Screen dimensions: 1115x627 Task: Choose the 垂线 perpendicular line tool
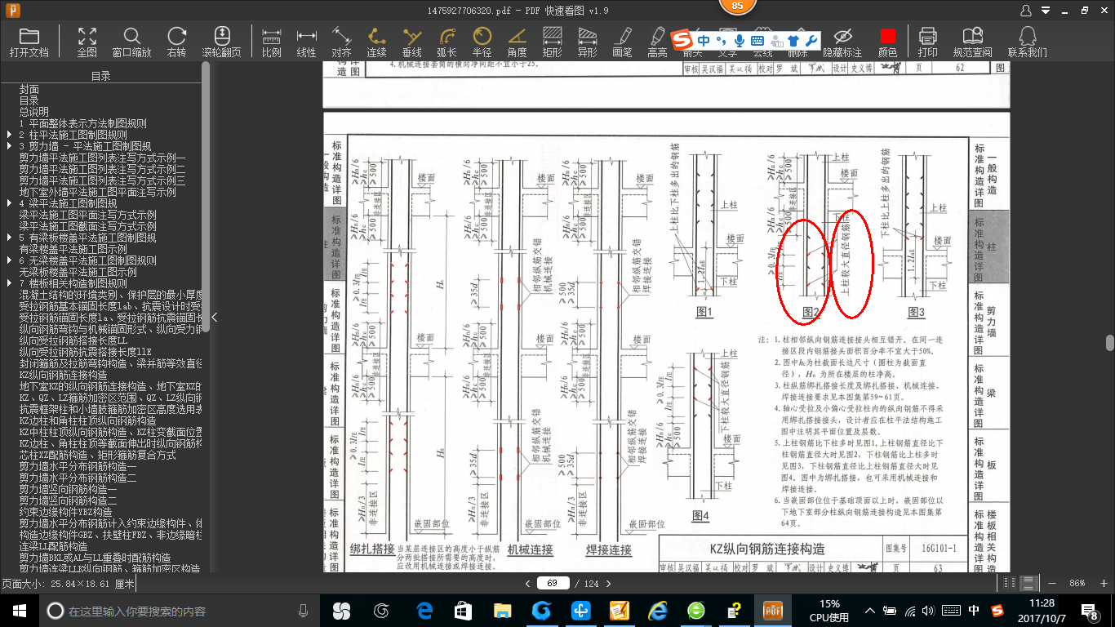click(411, 42)
